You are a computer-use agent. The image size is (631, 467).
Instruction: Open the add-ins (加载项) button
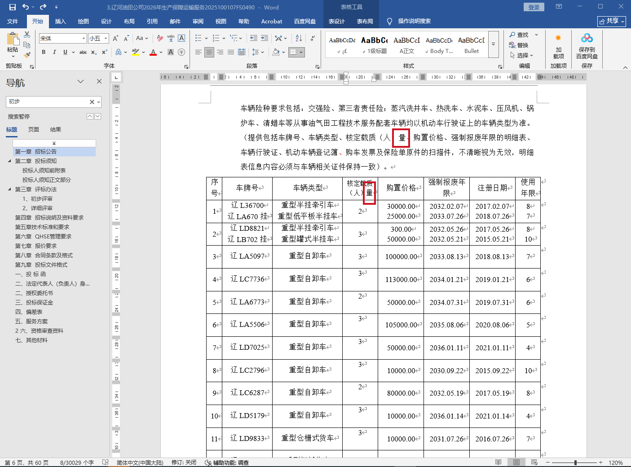coord(558,46)
